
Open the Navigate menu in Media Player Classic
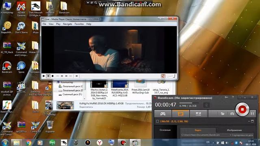[x=67, y=24]
